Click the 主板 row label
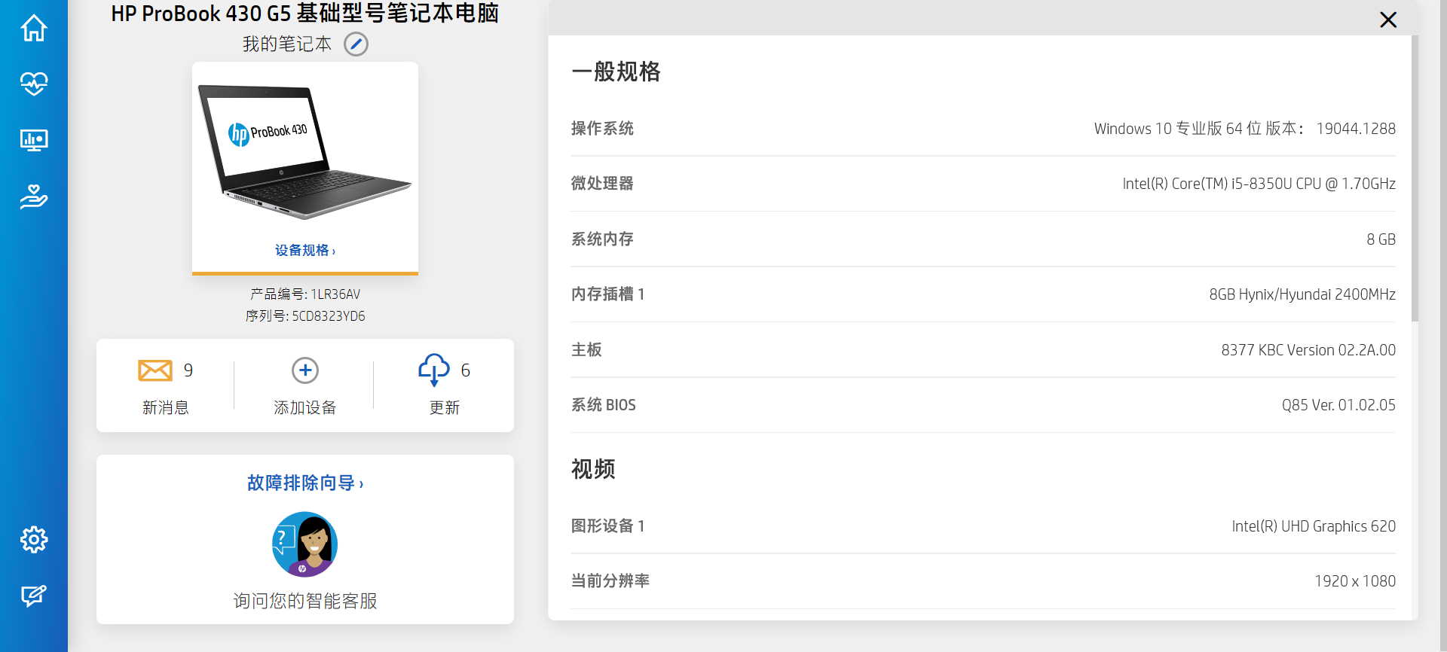The width and height of the screenshot is (1447, 652). [x=586, y=350]
